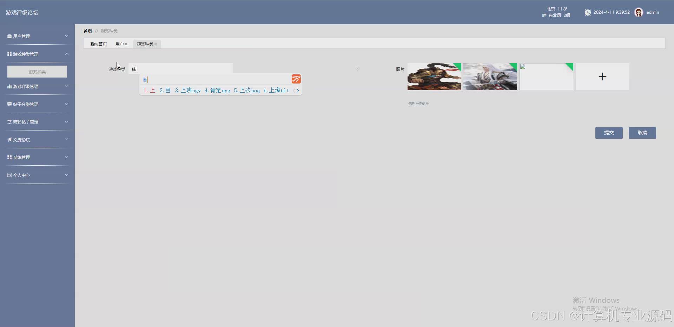
Task: Open the 游戏种类 submenu item
Action: point(37,72)
